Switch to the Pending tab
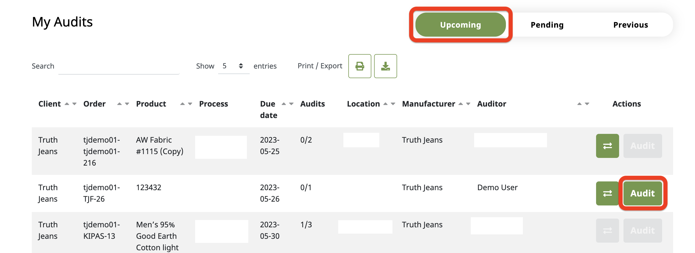Viewport: 695px width, 253px height. (547, 25)
